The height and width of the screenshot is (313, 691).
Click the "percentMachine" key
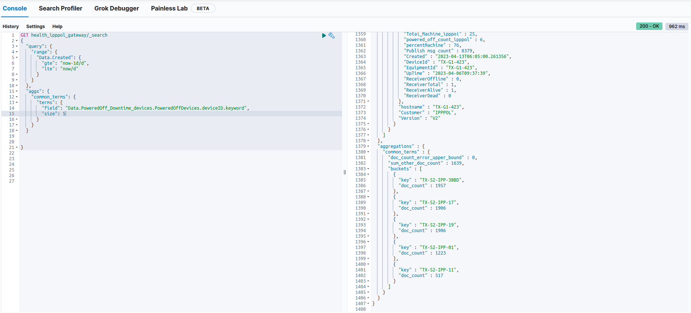[425, 45]
